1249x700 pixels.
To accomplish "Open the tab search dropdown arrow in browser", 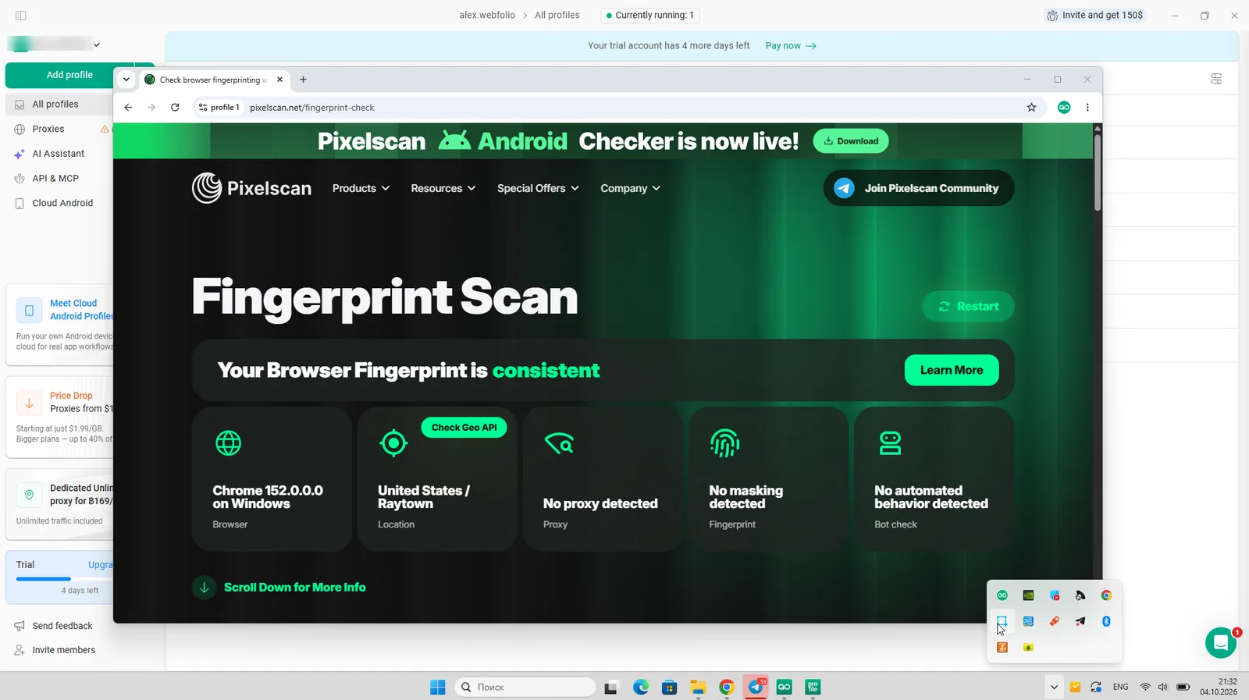I will (x=126, y=80).
